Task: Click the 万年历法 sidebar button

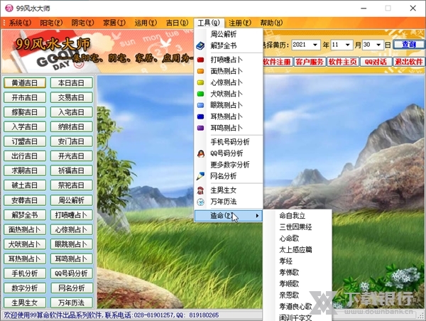Action: point(72,303)
